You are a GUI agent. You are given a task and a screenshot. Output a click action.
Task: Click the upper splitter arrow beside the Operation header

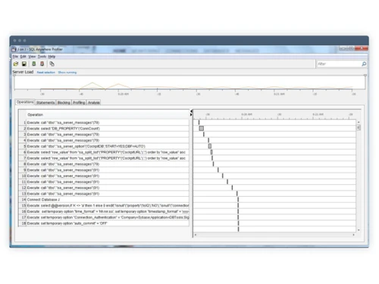191,111
